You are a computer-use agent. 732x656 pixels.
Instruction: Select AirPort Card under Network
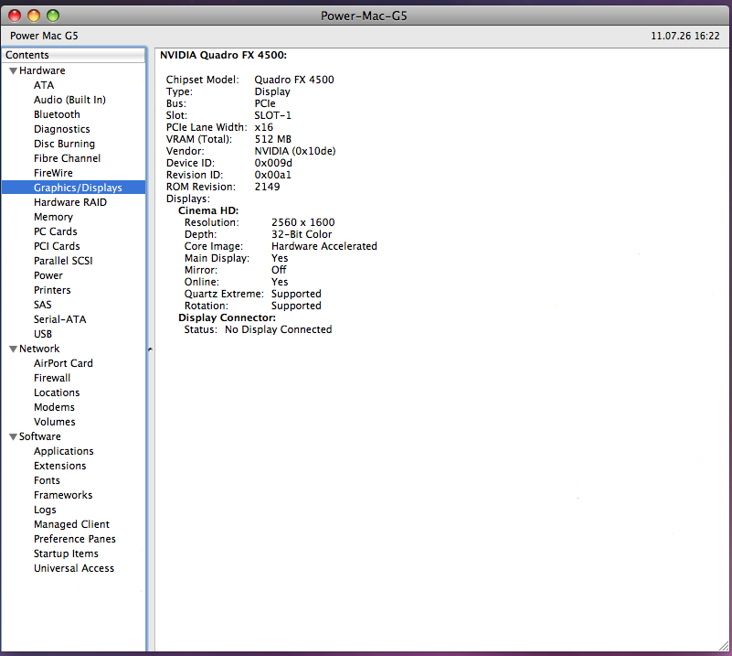[x=63, y=363]
